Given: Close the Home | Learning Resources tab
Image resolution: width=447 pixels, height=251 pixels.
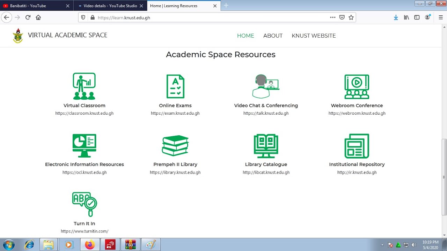Looking at the screenshot, I should [215, 6].
